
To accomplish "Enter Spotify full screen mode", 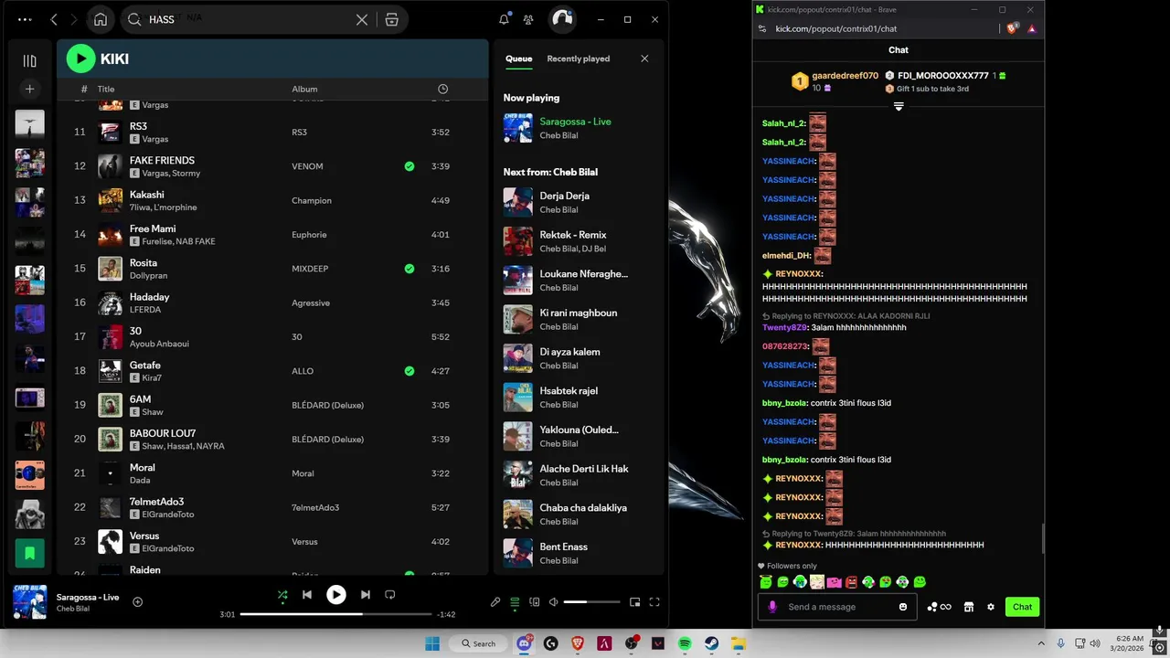I will (654, 602).
